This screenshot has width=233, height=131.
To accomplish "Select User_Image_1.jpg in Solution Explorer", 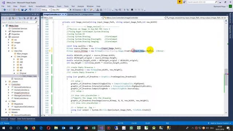I will pos(29,76).
